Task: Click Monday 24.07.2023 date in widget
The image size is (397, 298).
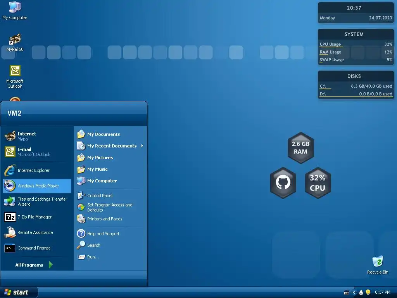Action: click(356, 18)
